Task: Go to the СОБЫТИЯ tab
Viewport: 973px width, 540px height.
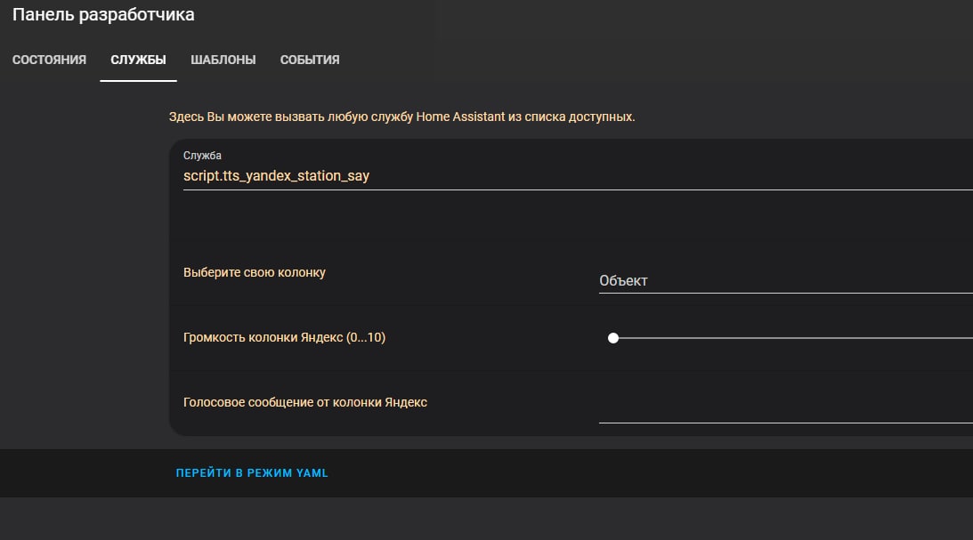Action: click(310, 60)
